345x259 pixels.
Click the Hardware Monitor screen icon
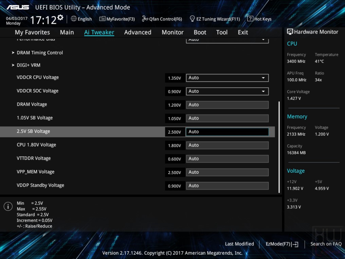[x=290, y=32]
